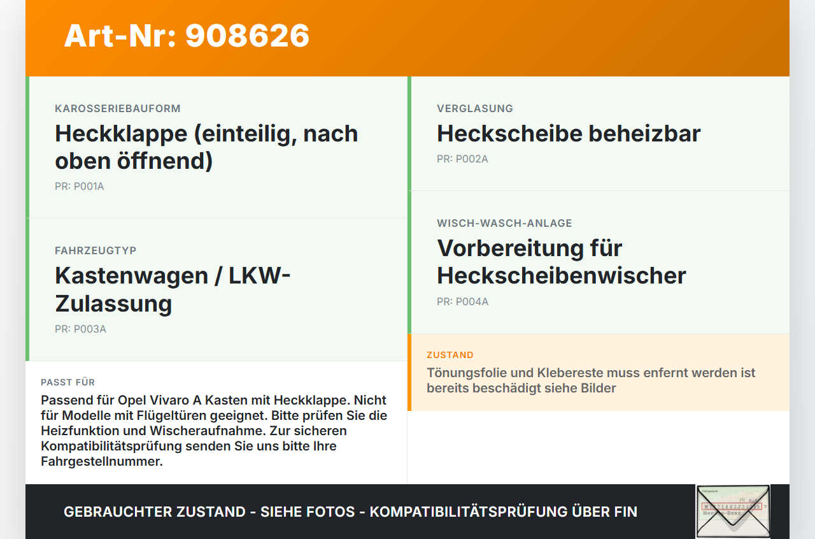Image resolution: width=815 pixels, height=539 pixels.
Task: Select the Wisch-Wasch-Anlage card title
Action: [562, 262]
